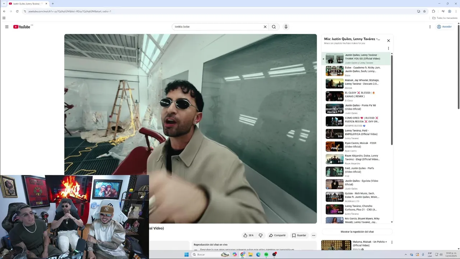Image resolution: width=460 pixels, height=259 pixels.
Task: Reload the page in Chrome
Action: pyautogui.click(x=17, y=11)
